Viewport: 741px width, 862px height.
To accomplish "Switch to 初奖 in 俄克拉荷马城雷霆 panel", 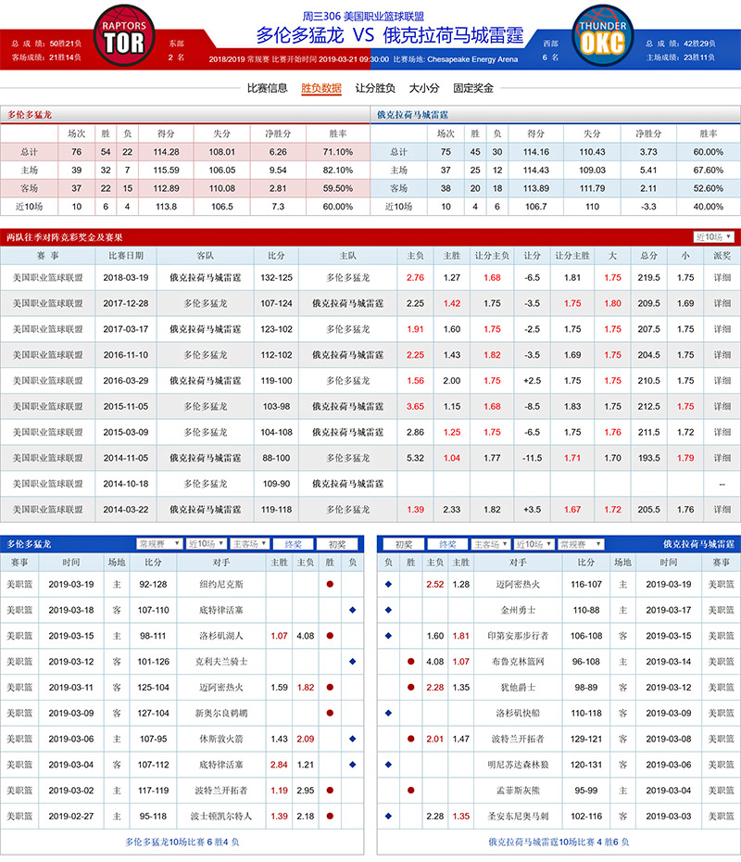I will (x=404, y=544).
